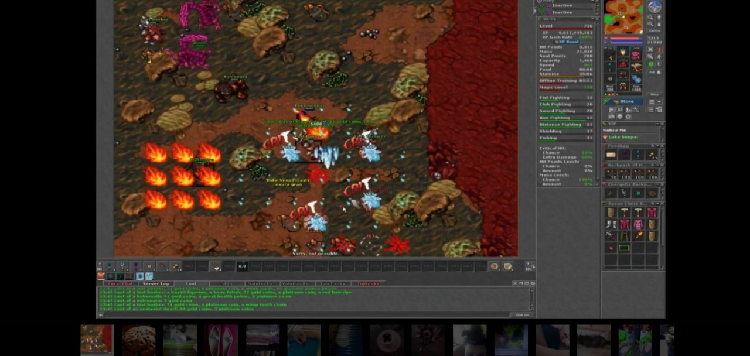Use the ring item in hotkey slot four
This screenshot has width=750, height=356.
click(x=149, y=265)
